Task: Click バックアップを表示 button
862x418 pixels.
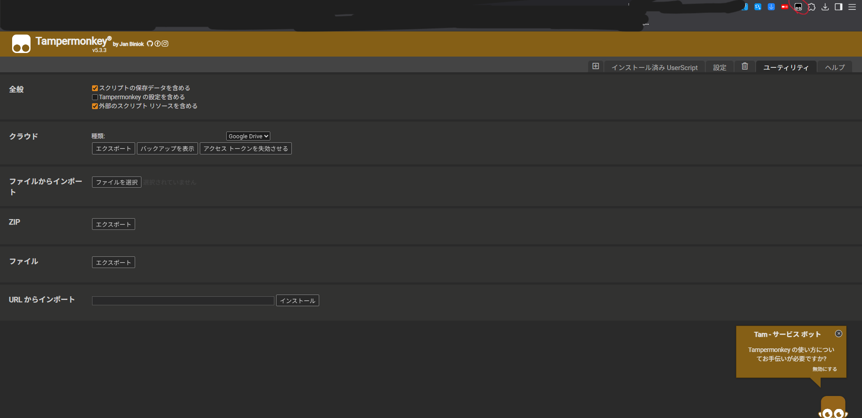Action: tap(167, 149)
